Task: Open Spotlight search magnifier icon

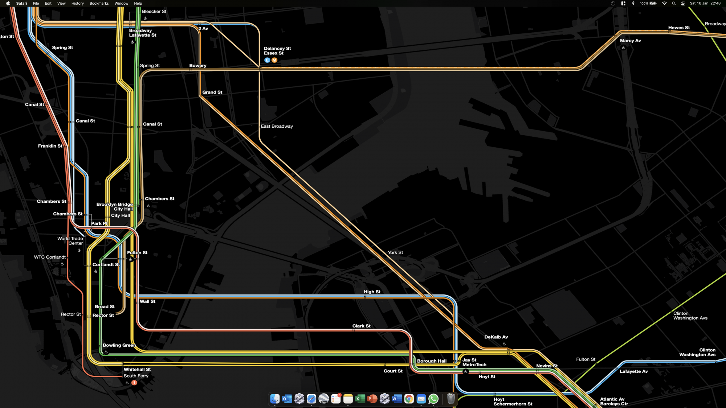Action: [674, 3]
